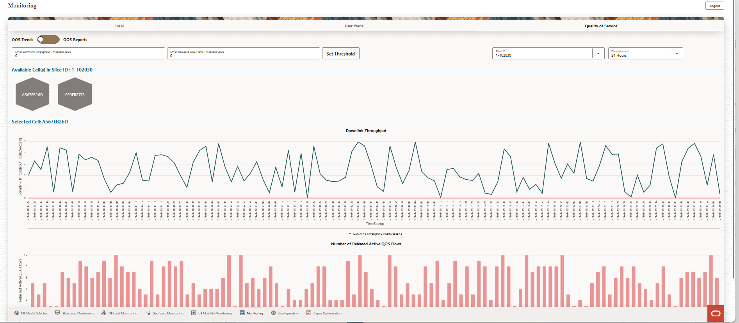Viewport: 739px width, 323px height.
Task: Select the Monitoring chart icon in the bottom bar
Action: click(242, 313)
